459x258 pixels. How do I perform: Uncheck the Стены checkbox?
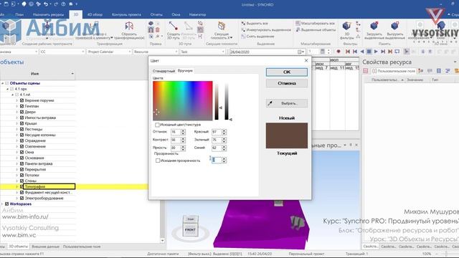pyautogui.click(x=22, y=181)
